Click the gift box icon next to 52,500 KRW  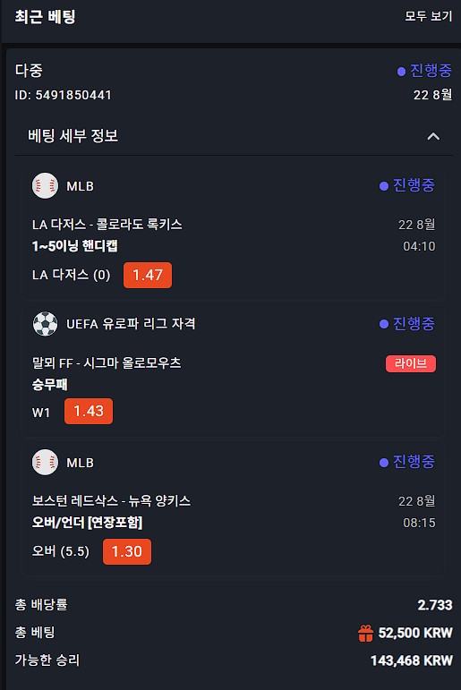[x=365, y=634]
